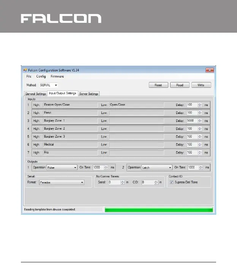
Task: Click the empty Low field of input 2
Action: 136,113
